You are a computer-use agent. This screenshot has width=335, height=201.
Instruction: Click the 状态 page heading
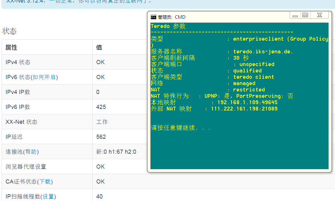pos(10,31)
